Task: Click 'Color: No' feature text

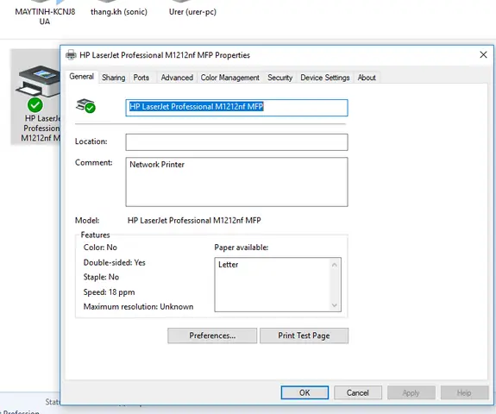Action: pyautogui.click(x=100, y=248)
